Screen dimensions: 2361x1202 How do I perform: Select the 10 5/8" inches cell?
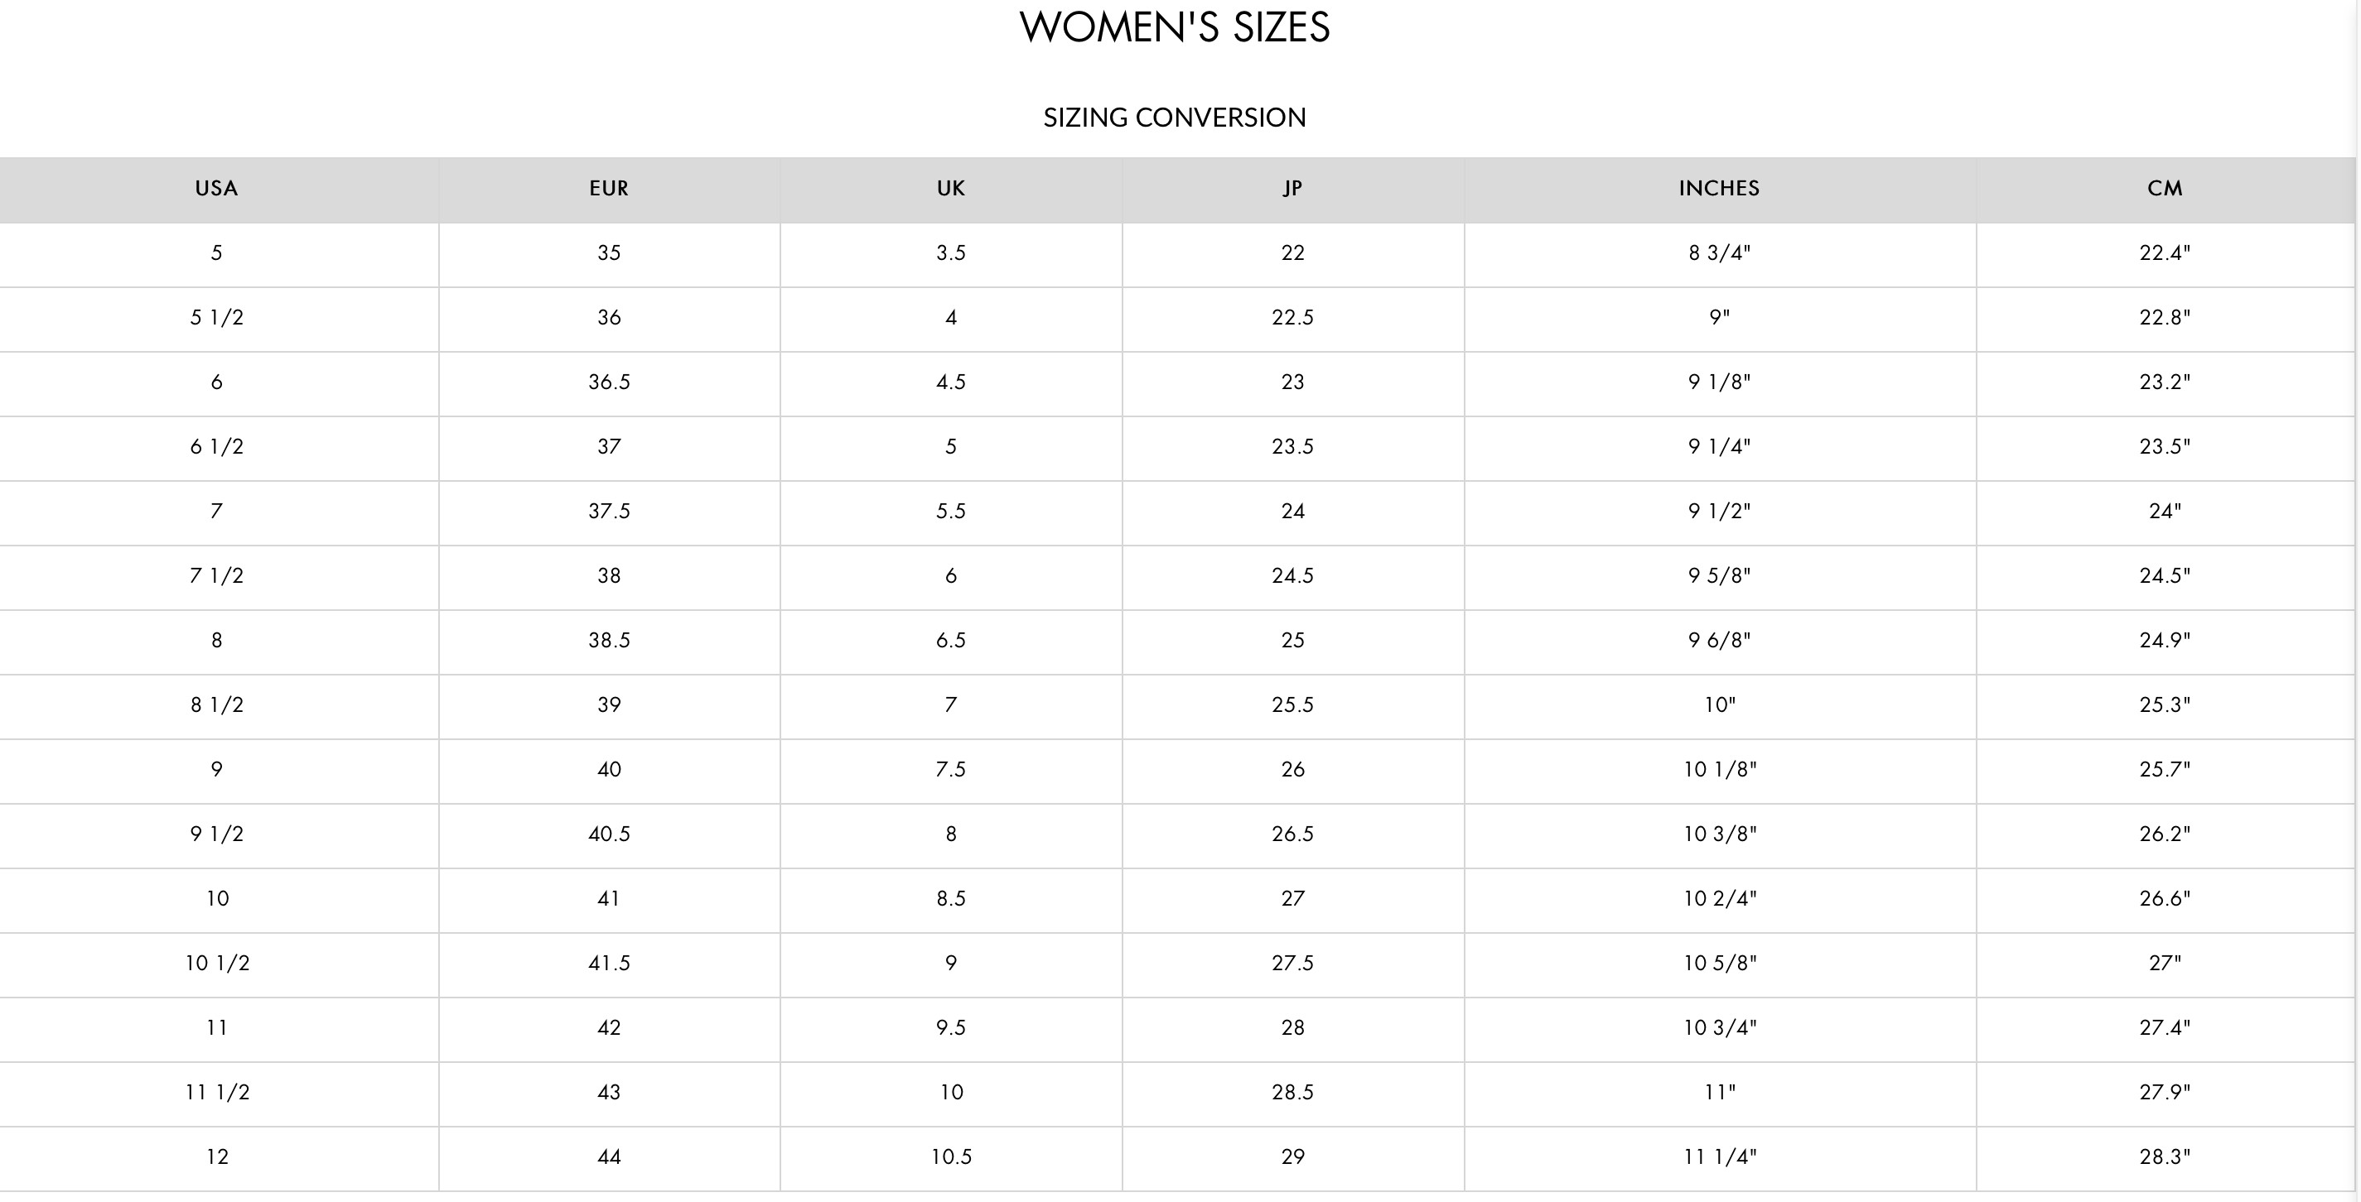[x=1718, y=964]
